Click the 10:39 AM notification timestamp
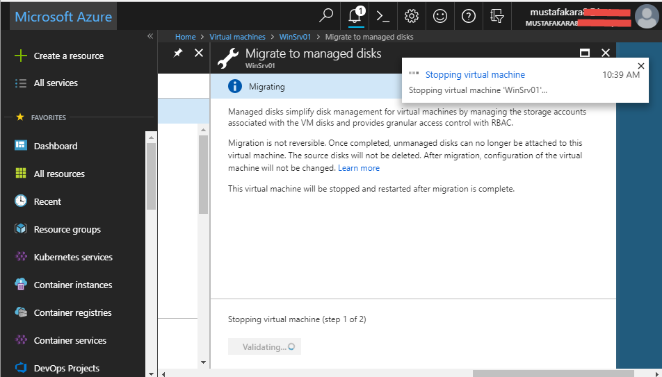This screenshot has height=377, width=662. [620, 75]
